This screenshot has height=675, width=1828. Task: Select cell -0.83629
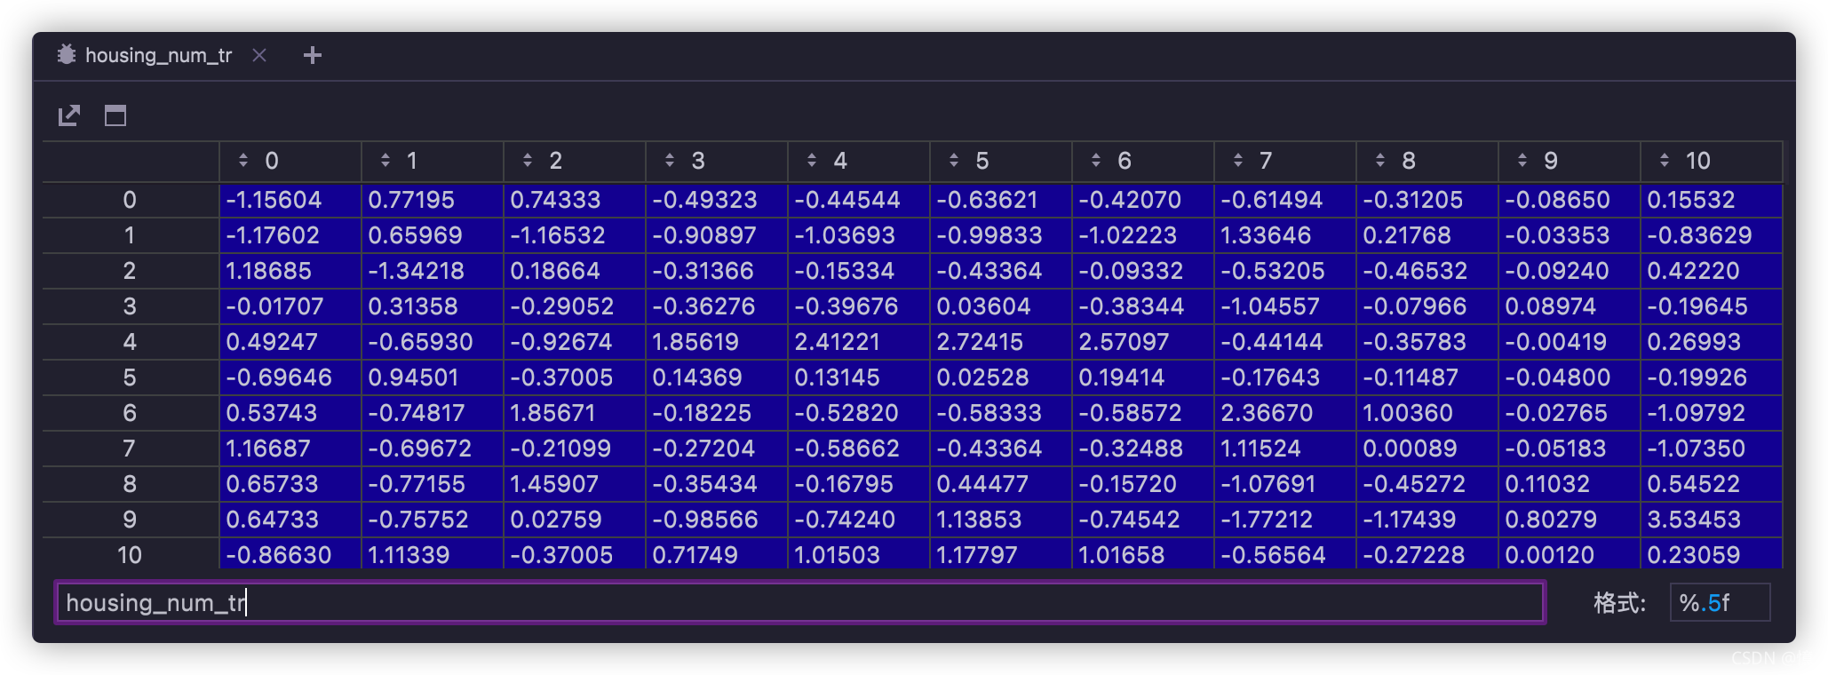pos(1712,235)
